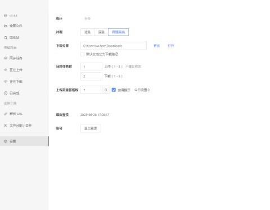Click the circle icon beside 已完成

(6, 93)
